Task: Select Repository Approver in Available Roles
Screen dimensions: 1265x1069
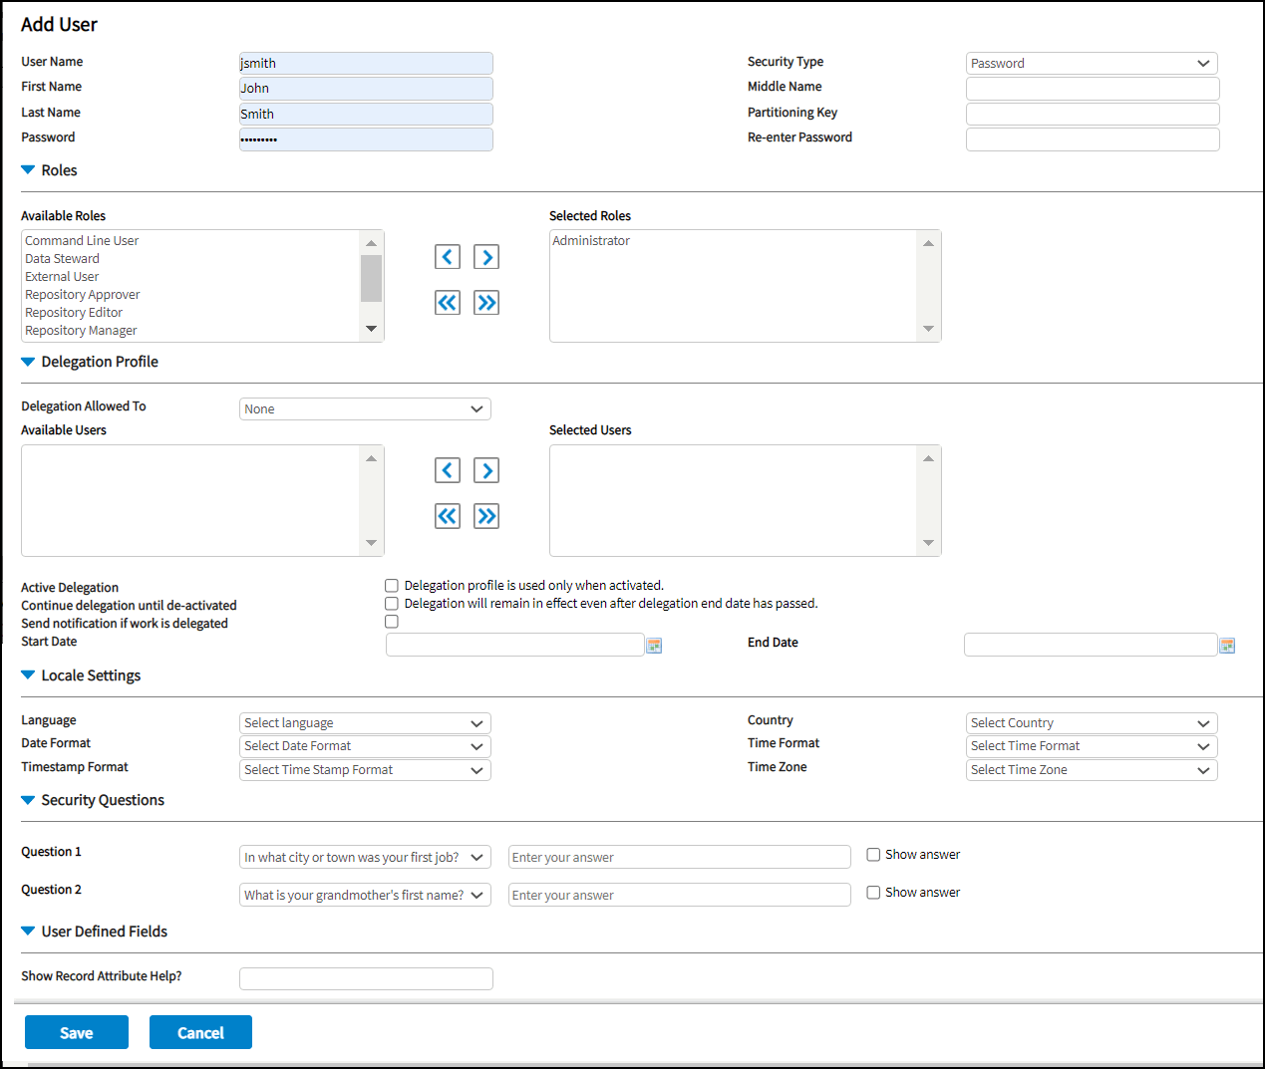Action: (83, 295)
